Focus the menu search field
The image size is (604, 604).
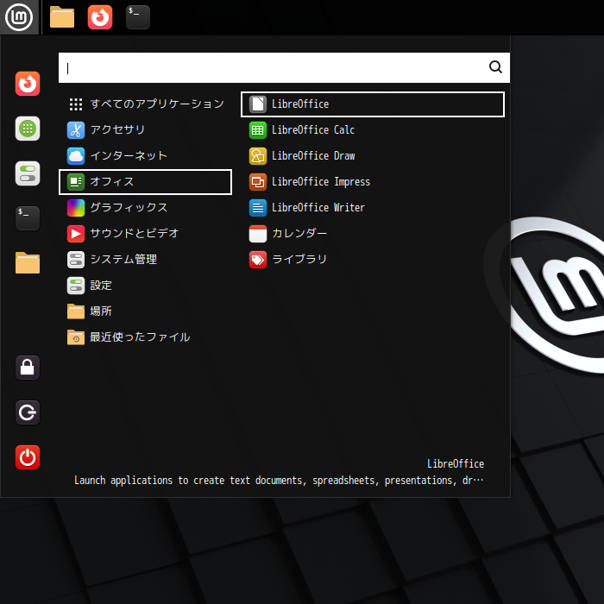(284, 68)
